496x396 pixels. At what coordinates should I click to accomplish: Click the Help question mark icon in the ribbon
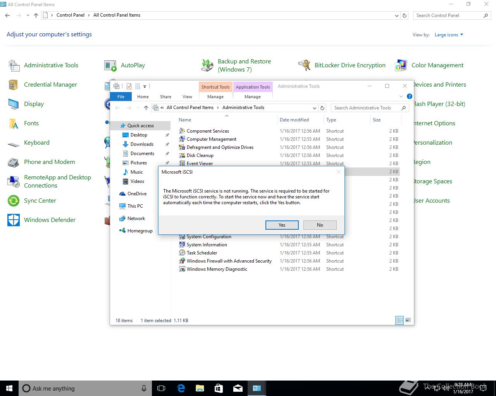click(x=410, y=97)
